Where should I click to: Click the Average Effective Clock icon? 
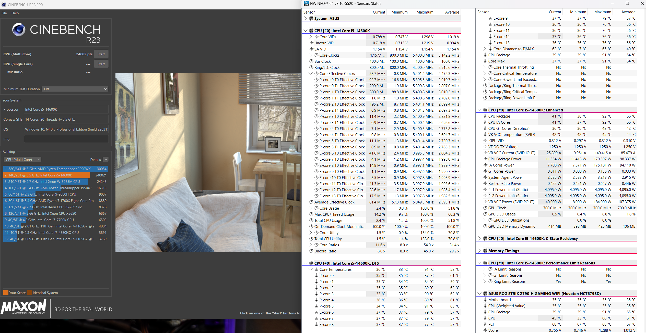(311, 202)
